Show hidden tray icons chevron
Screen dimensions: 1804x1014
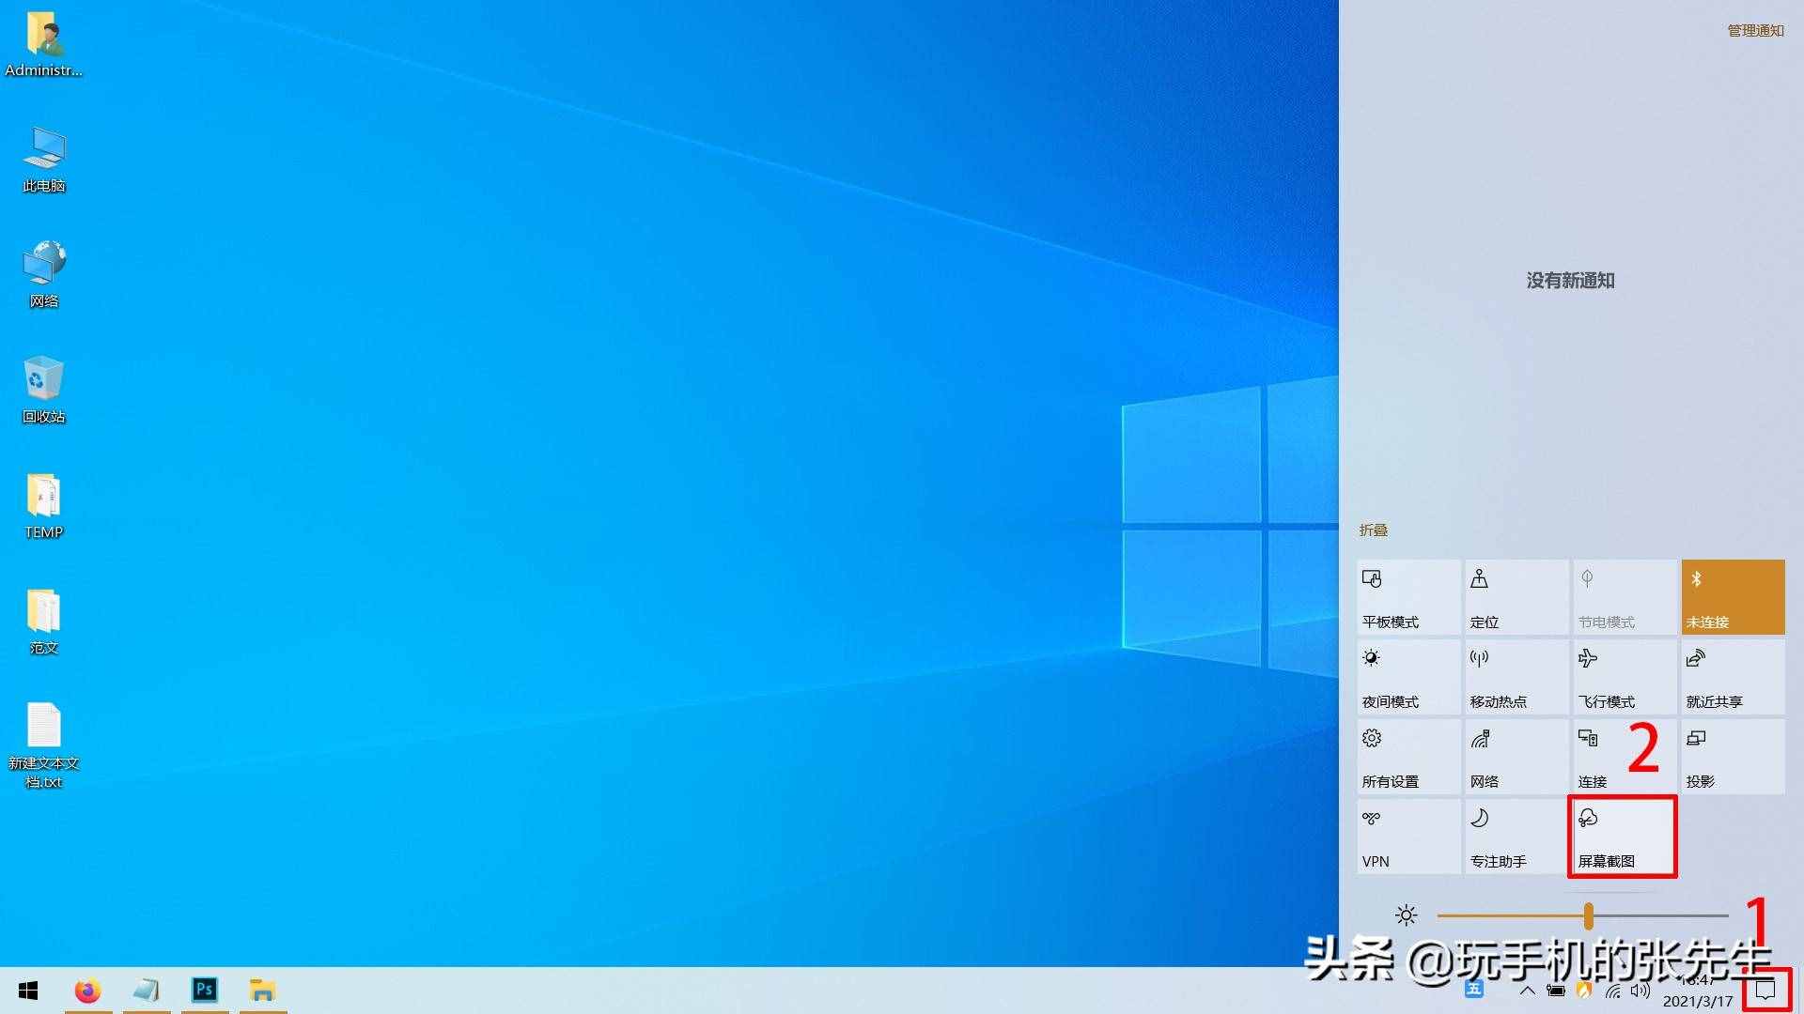coord(1528,991)
